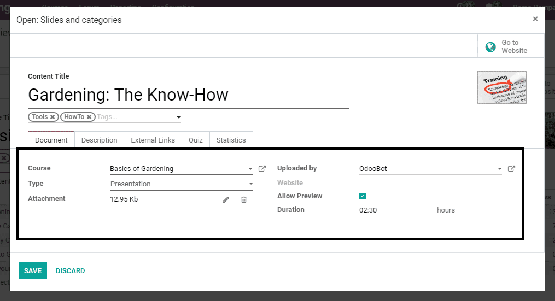This screenshot has height=301, width=555.
Task: Click the Website field label
Action: click(x=290, y=183)
